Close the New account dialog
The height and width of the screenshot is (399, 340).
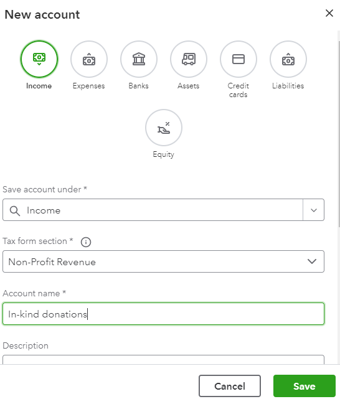coord(329,13)
